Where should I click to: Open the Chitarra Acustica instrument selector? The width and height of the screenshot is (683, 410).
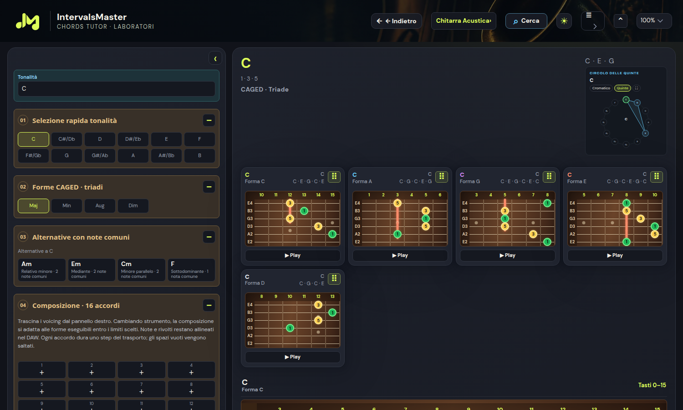pos(464,21)
